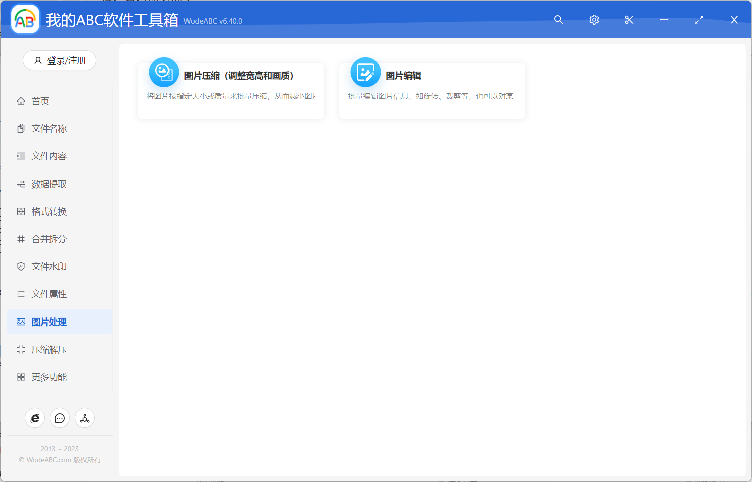Screen dimensions: 752x482
Task: Click the home icon next to 首页
Action: pos(21,101)
